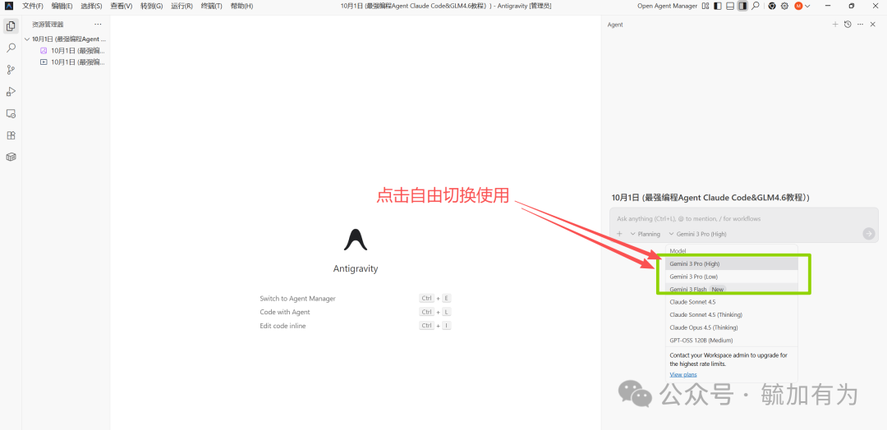887x430 pixels.
Task: Open the Explorer view in activity bar
Action: pos(11,26)
